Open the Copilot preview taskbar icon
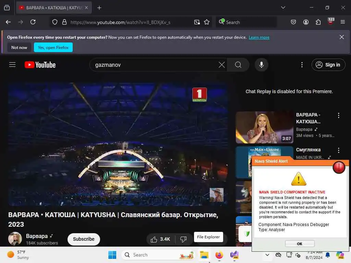This screenshot has height=263, width=351. 340,255
